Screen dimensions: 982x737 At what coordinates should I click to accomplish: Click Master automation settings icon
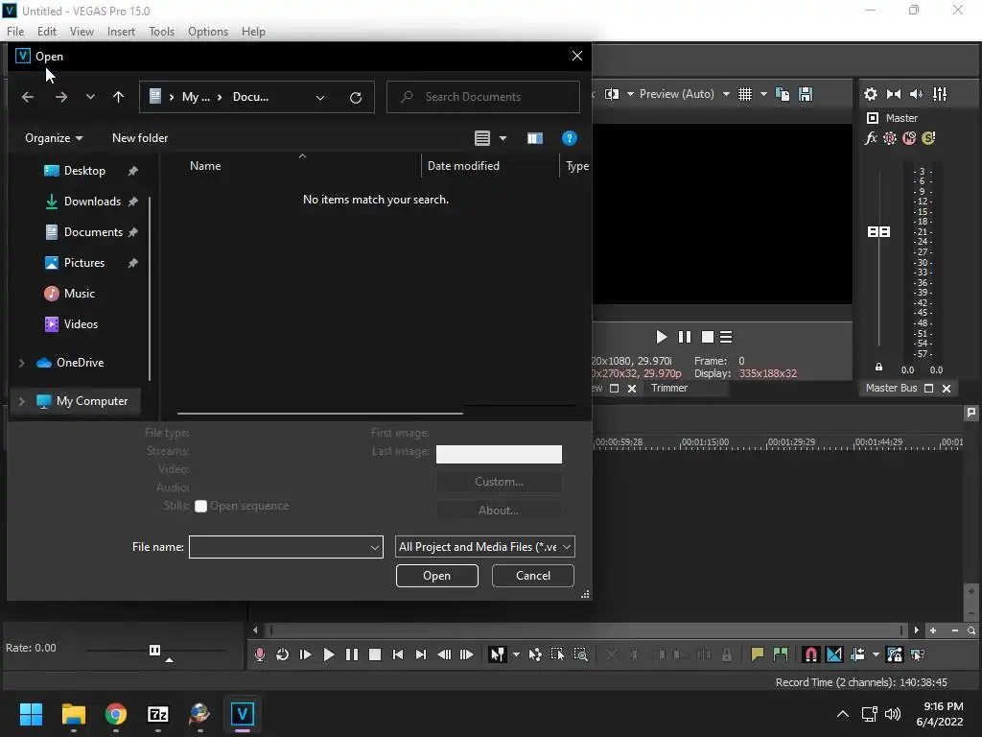pos(890,138)
